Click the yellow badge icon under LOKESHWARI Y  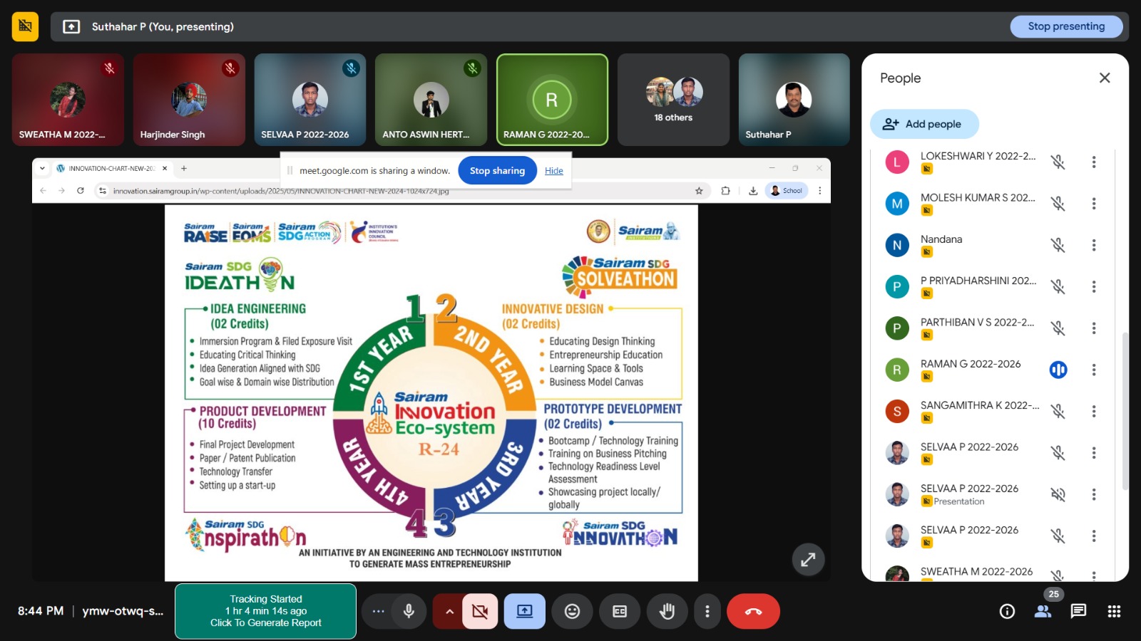(926, 169)
